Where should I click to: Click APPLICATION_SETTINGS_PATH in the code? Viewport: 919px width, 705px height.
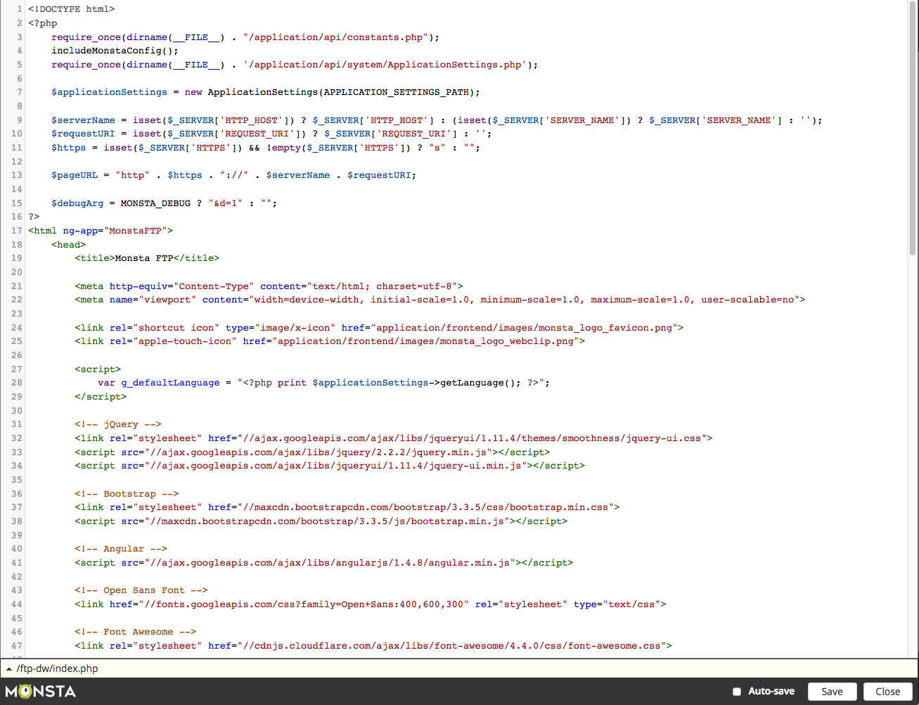click(x=396, y=92)
